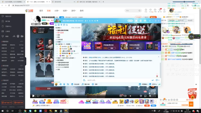Open the YY template icon beside home
This screenshot has width=201, height=113.
[x=140, y=21]
